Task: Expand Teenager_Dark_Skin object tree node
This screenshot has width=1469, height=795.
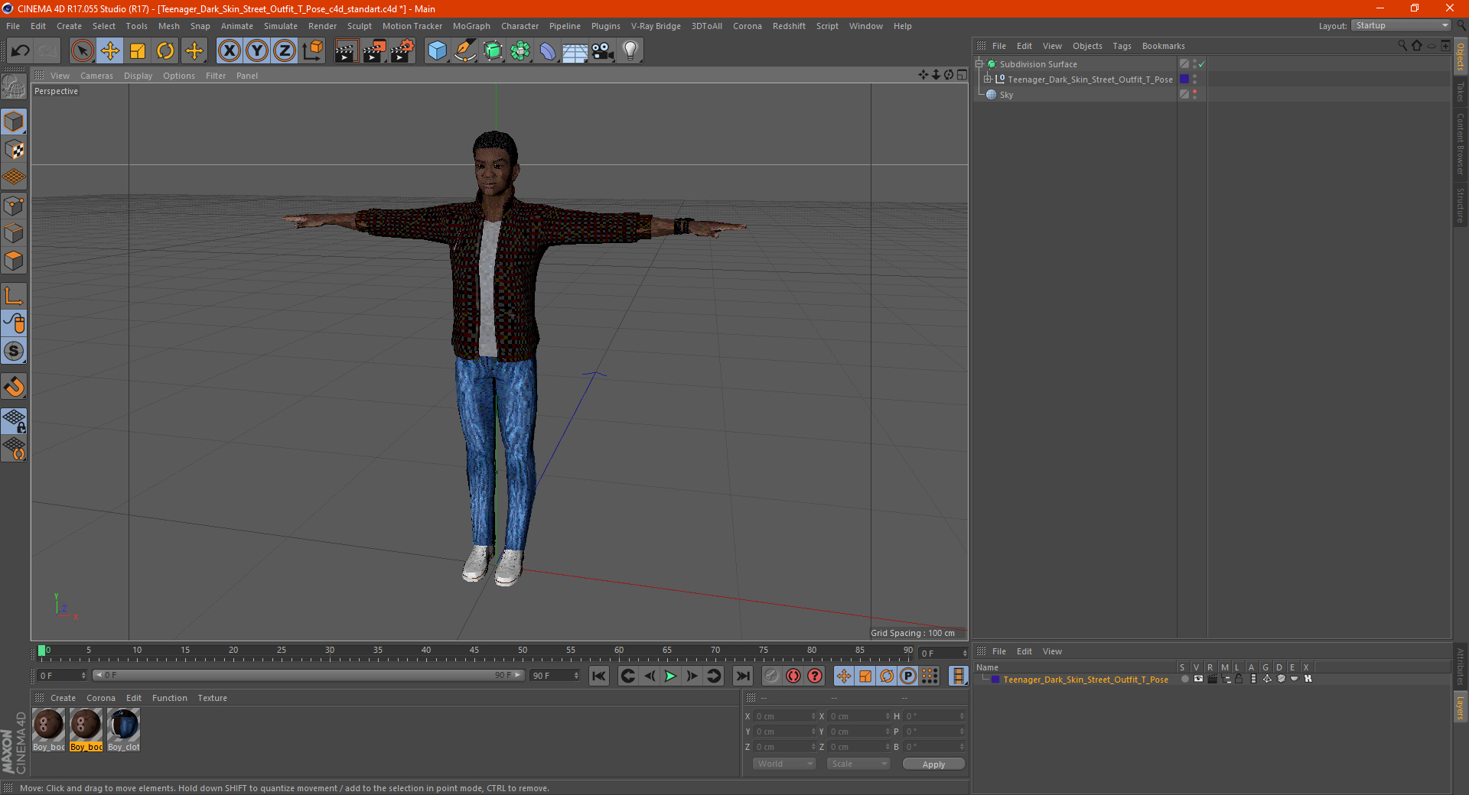Action: click(x=987, y=79)
